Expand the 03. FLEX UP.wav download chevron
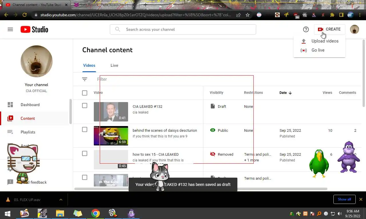Screen dimensions: 366x219 coord(61,200)
